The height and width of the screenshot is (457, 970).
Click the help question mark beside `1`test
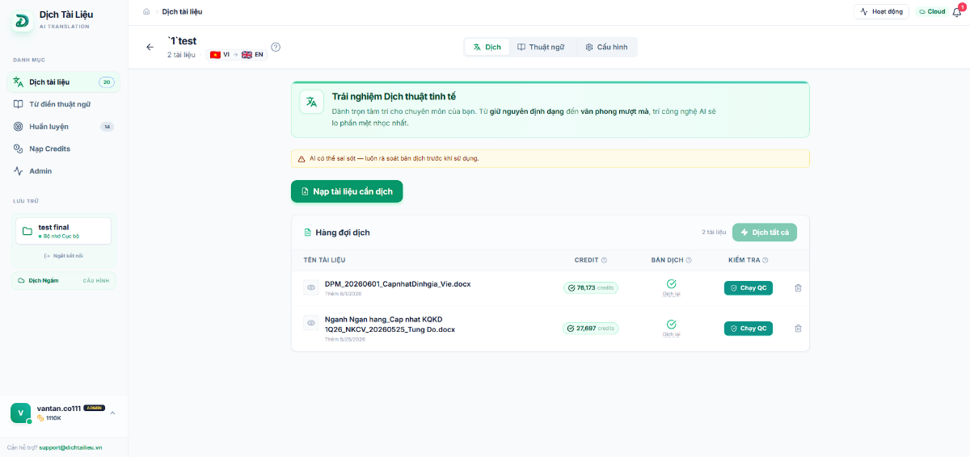pos(276,47)
